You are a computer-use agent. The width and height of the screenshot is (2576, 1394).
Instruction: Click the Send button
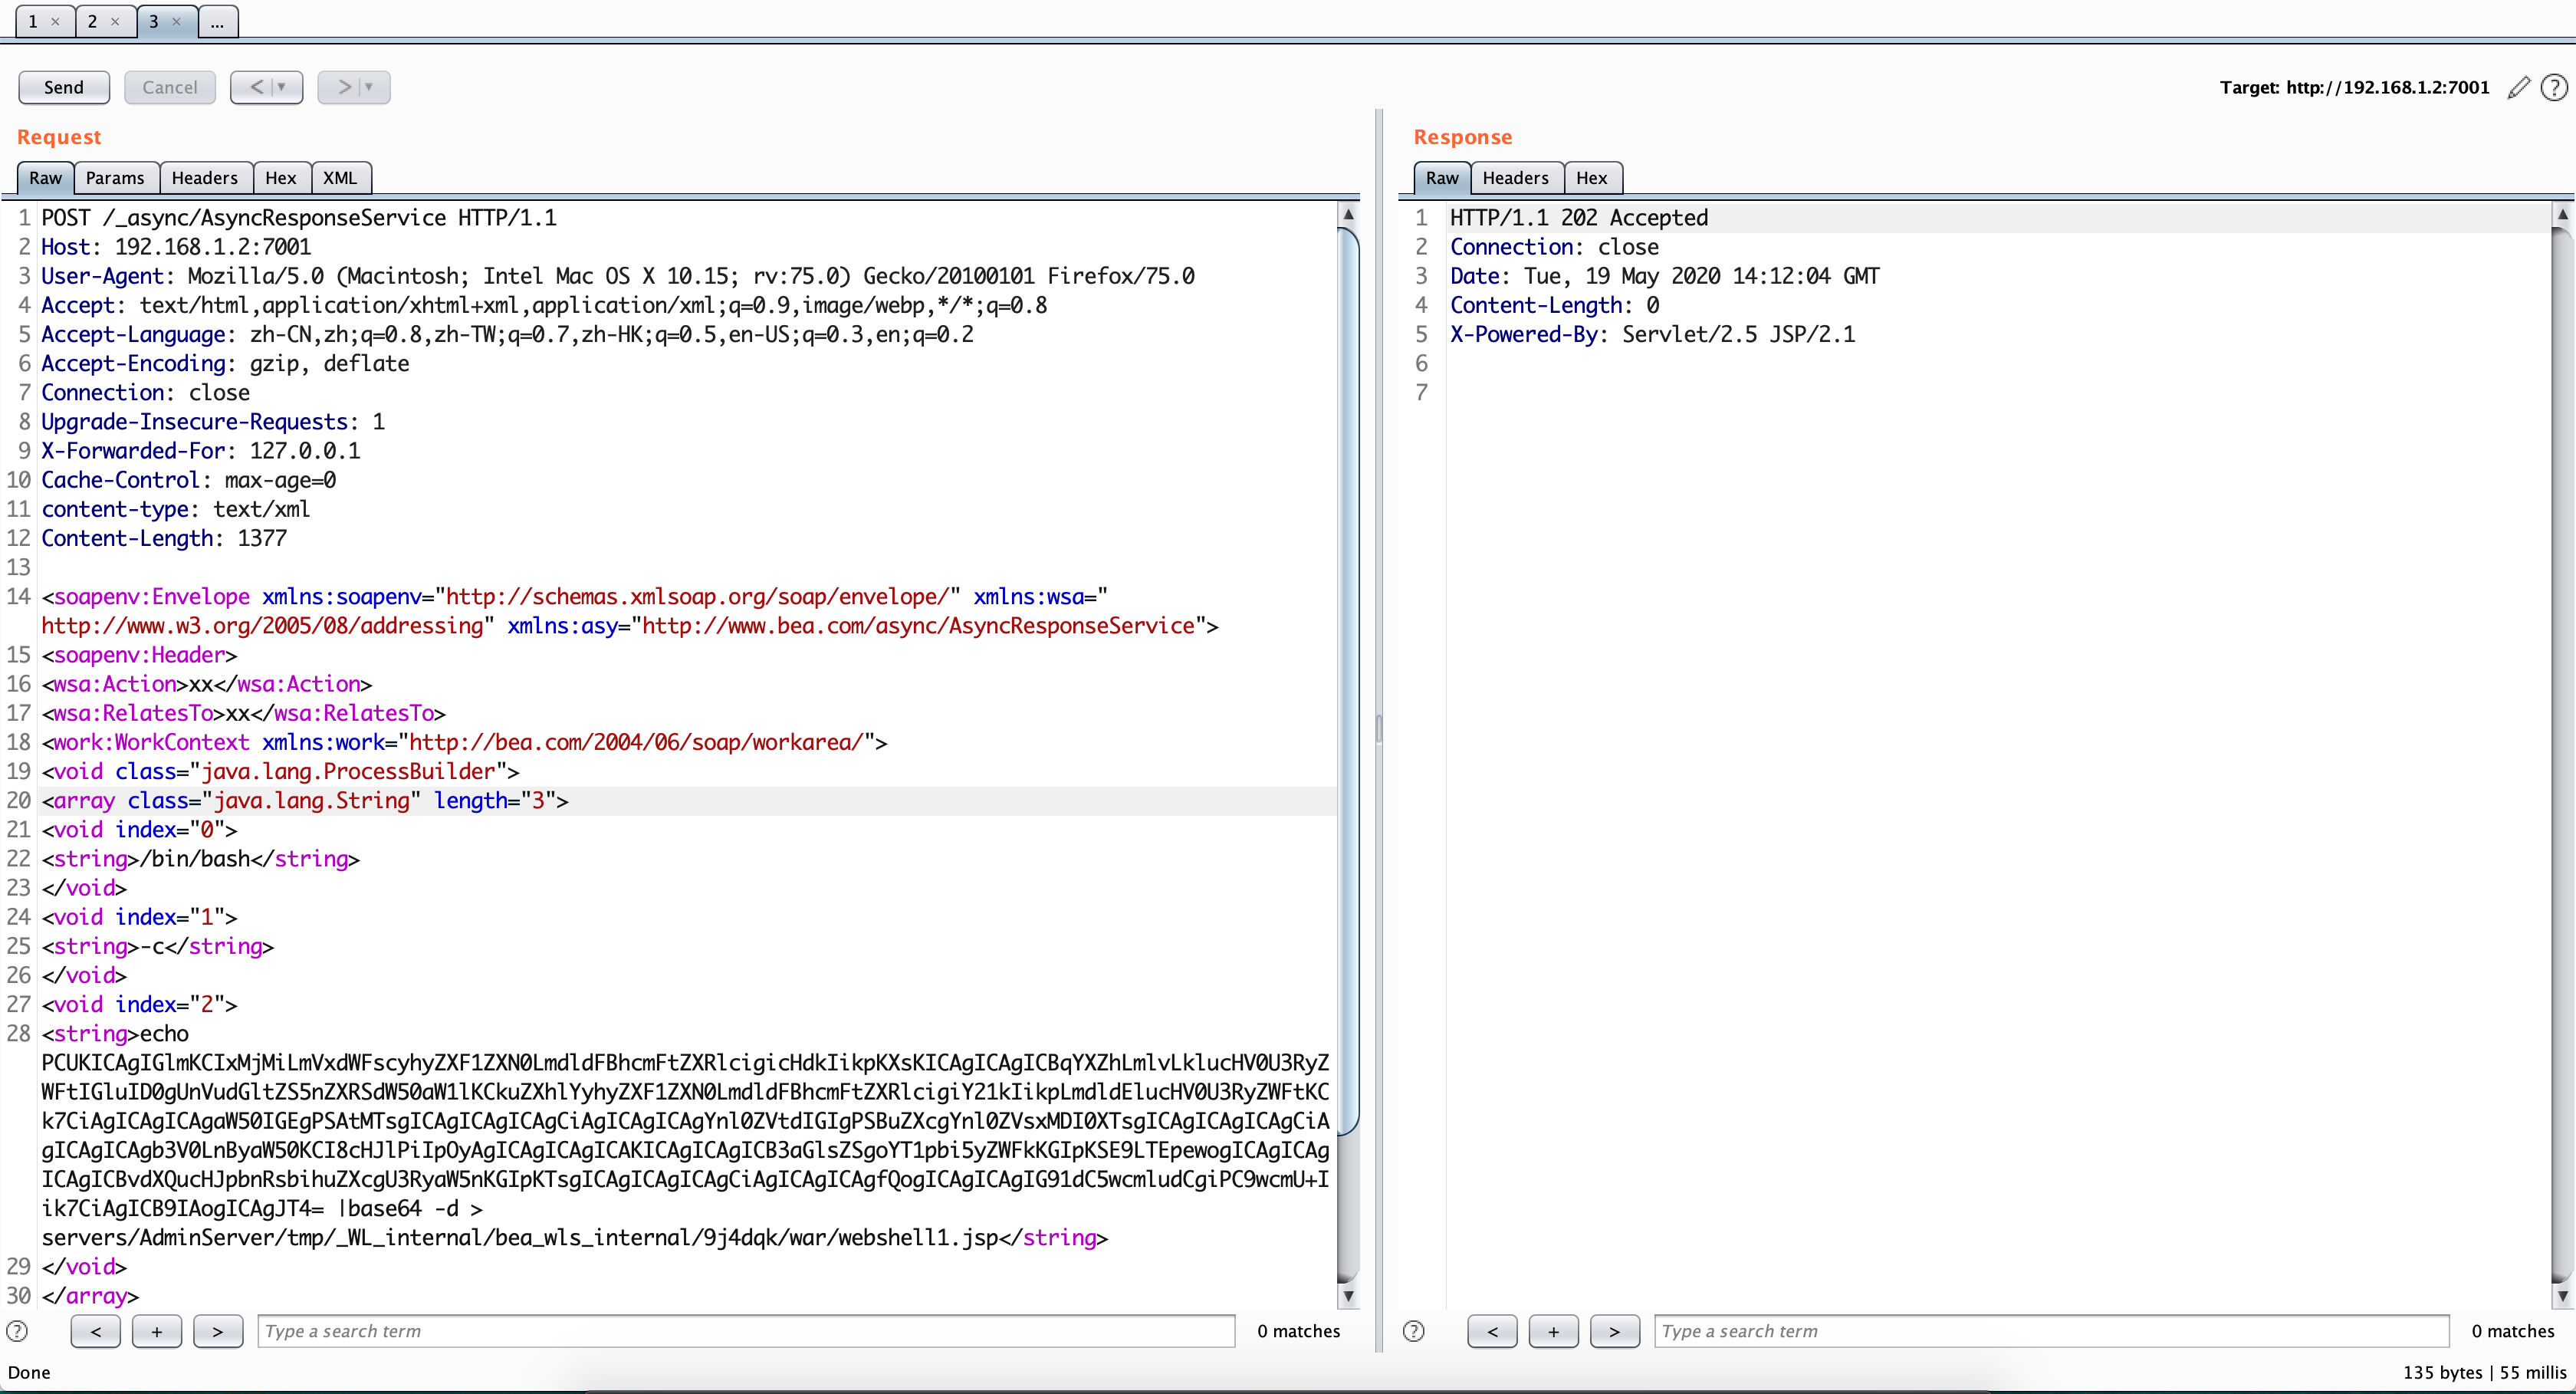[x=64, y=87]
